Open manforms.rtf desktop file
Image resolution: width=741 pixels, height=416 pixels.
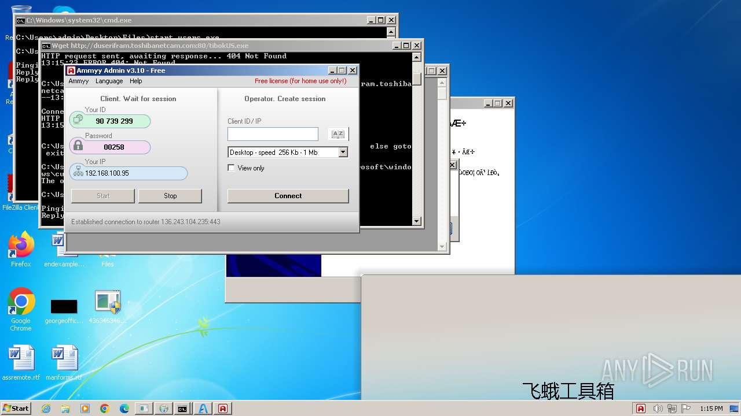coord(64,363)
